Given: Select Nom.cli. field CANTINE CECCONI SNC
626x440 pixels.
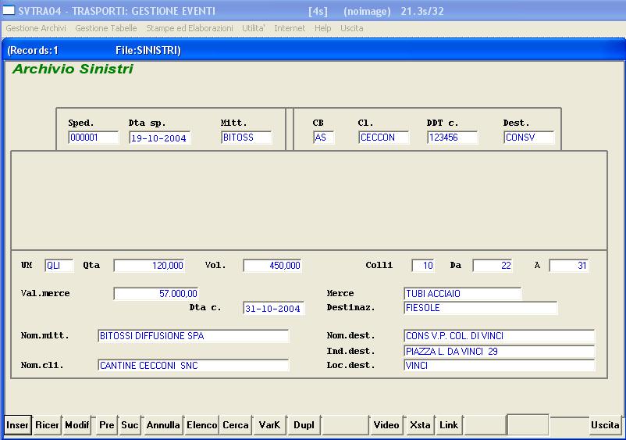Looking at the screenshot, I should pos(194,366).
